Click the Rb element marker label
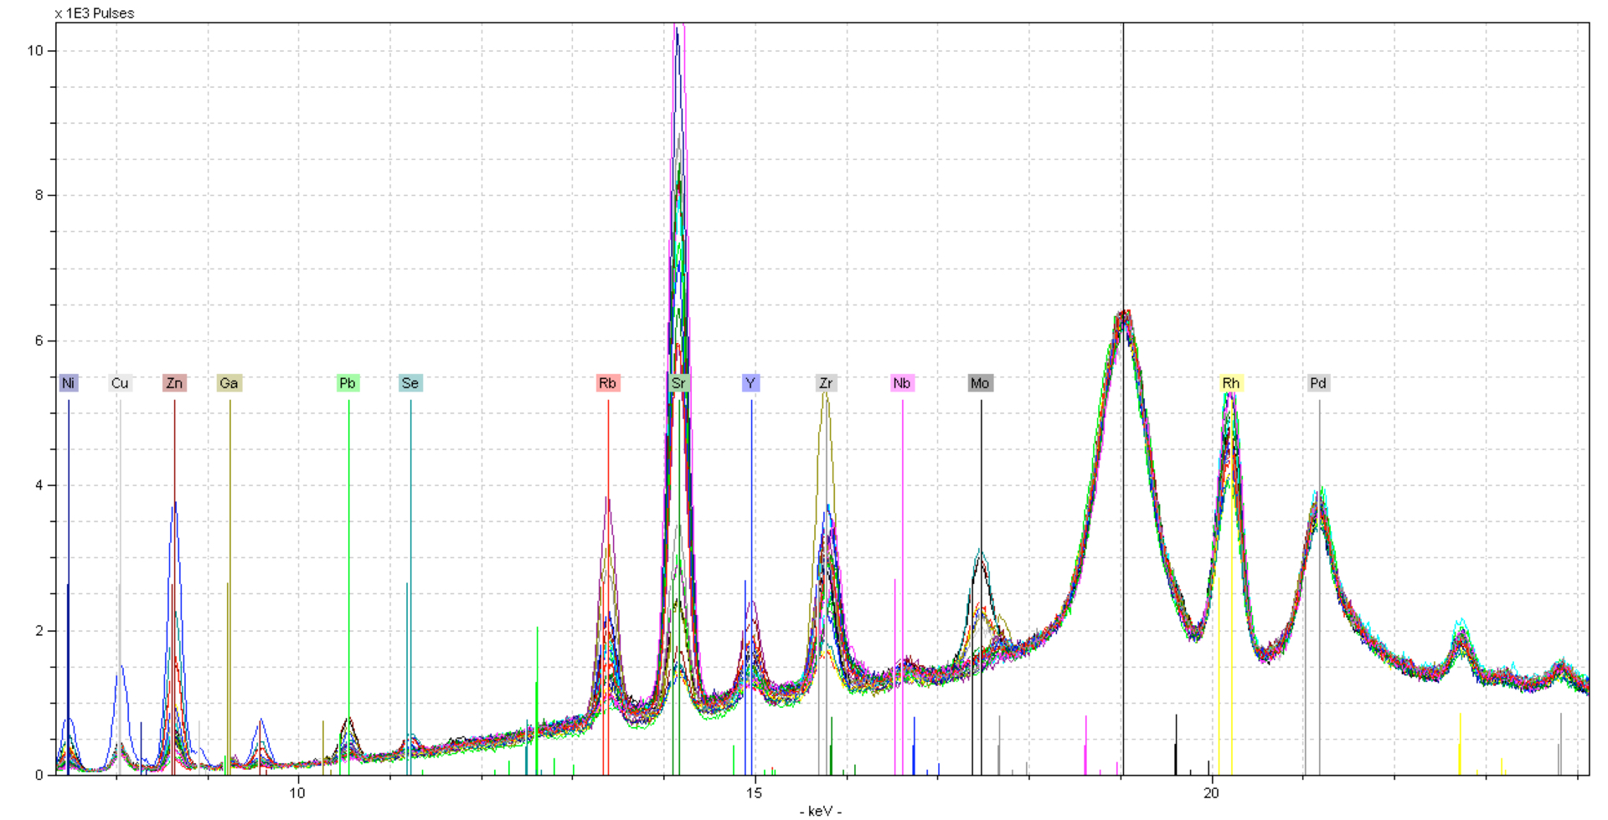Viewport: 1608px width, 820px height. click(607, 383)
